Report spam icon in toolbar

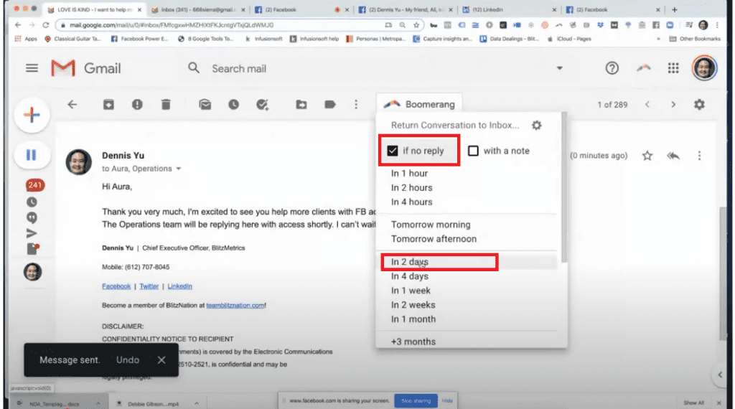137,105
